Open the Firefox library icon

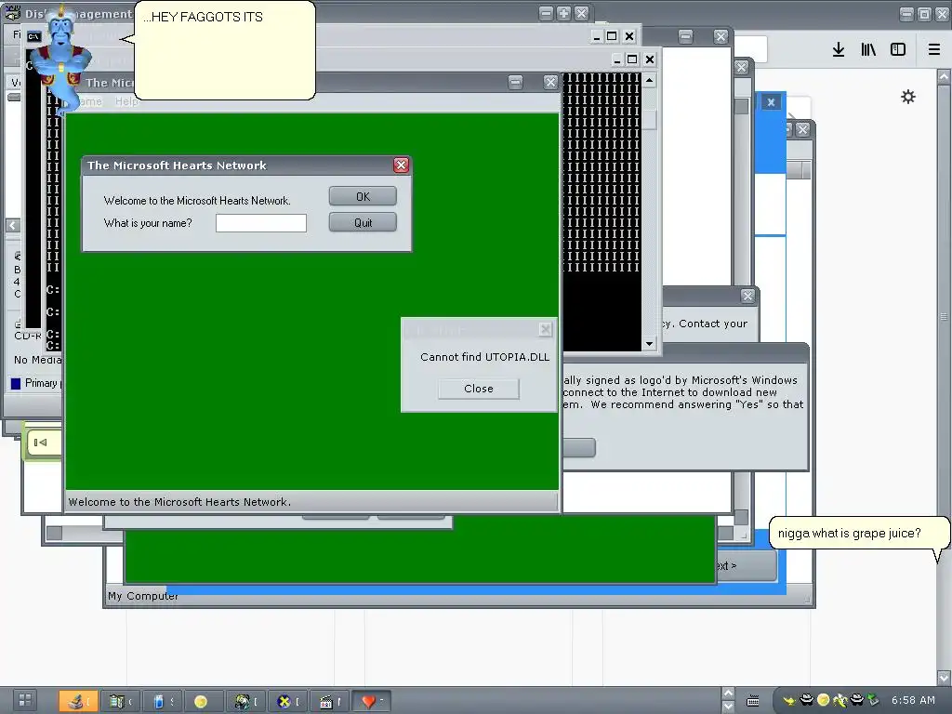(868, 49)
